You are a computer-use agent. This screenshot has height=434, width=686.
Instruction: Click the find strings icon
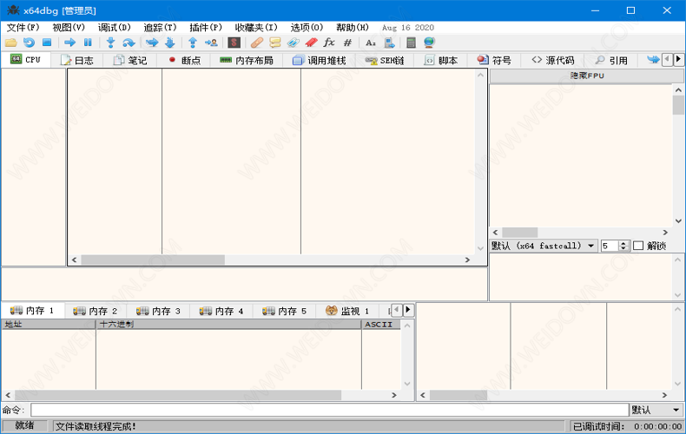371,43
